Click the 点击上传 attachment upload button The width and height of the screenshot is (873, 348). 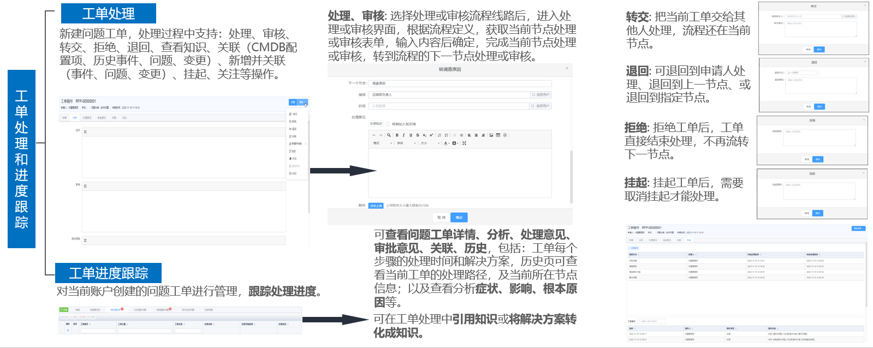click(x=376, y=206)
